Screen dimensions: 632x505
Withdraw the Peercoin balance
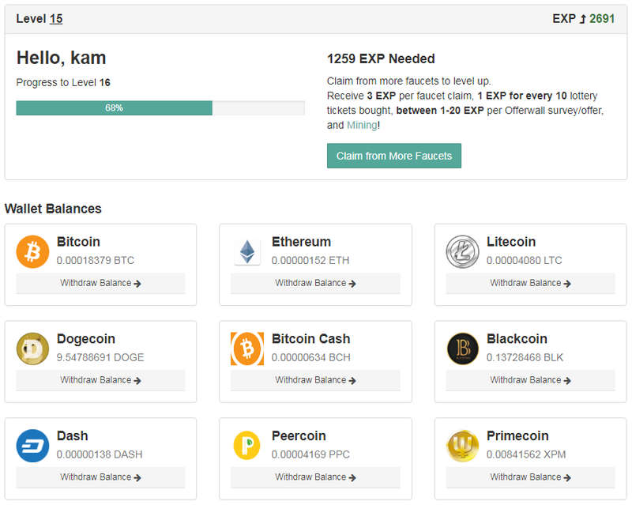pyautogui.click(x=315, y=477)
